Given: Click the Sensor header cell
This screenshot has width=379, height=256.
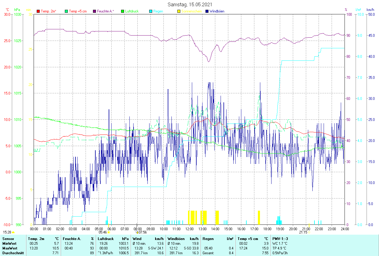Looking at the screenshot, I should [8, 239].
